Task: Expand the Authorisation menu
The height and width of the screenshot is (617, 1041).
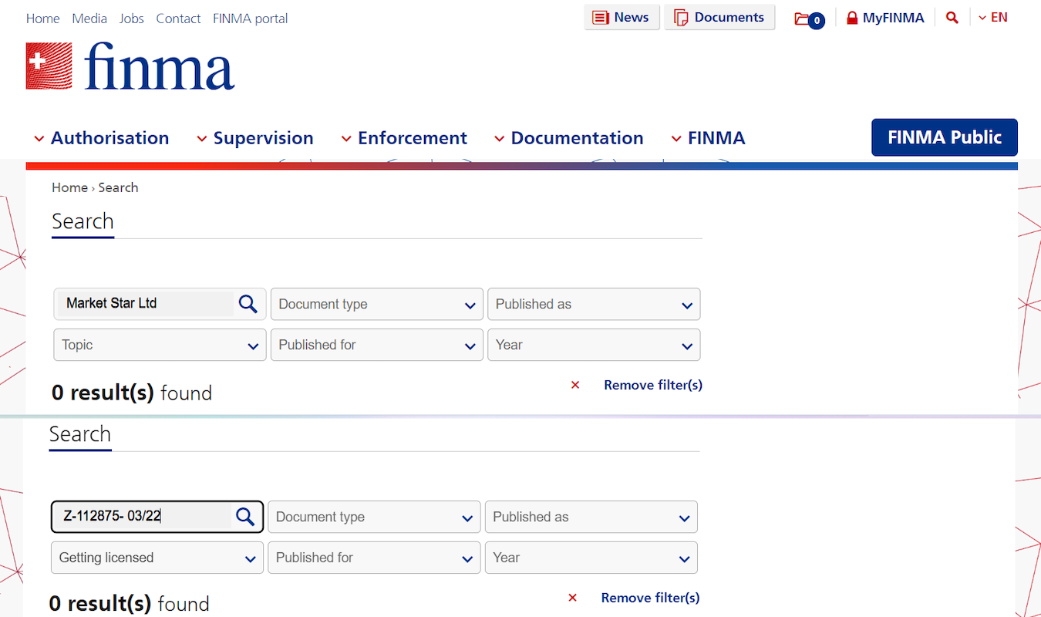Action: 101,138
